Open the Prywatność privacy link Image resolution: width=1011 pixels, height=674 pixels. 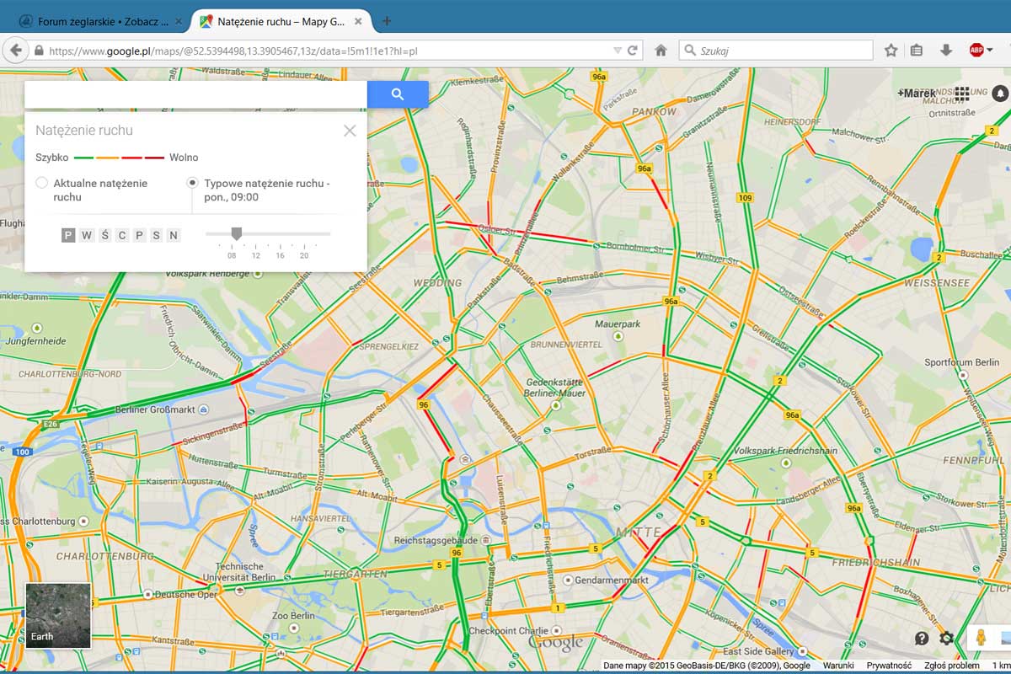(x=889, y=666)
